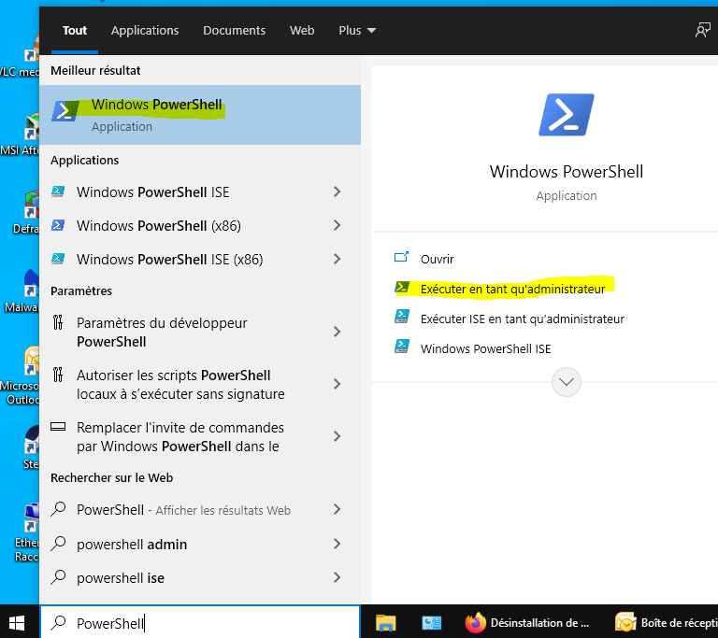This screenshot has width=718, height=638.
Task: Click PowerShell Afficher les résultats Web
Action: pos(200,509)
